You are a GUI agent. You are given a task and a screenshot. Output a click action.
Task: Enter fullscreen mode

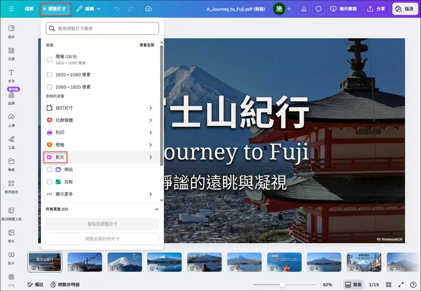tap(401, 285)
